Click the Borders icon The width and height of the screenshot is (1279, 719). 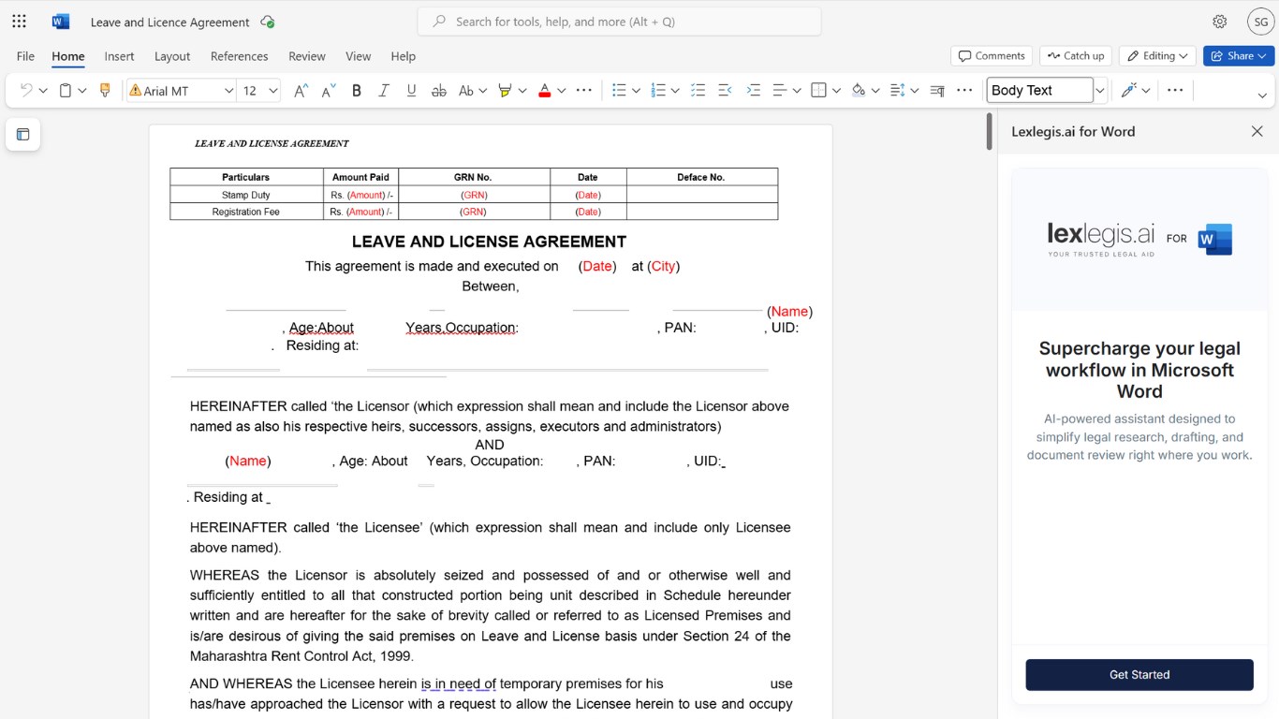818,91
